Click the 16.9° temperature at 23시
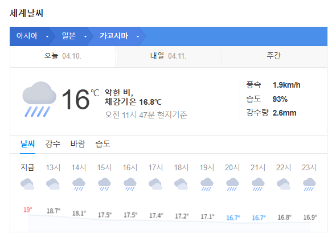Image resolution: width=336 pixels, height=238 pixels. (310, 218)
